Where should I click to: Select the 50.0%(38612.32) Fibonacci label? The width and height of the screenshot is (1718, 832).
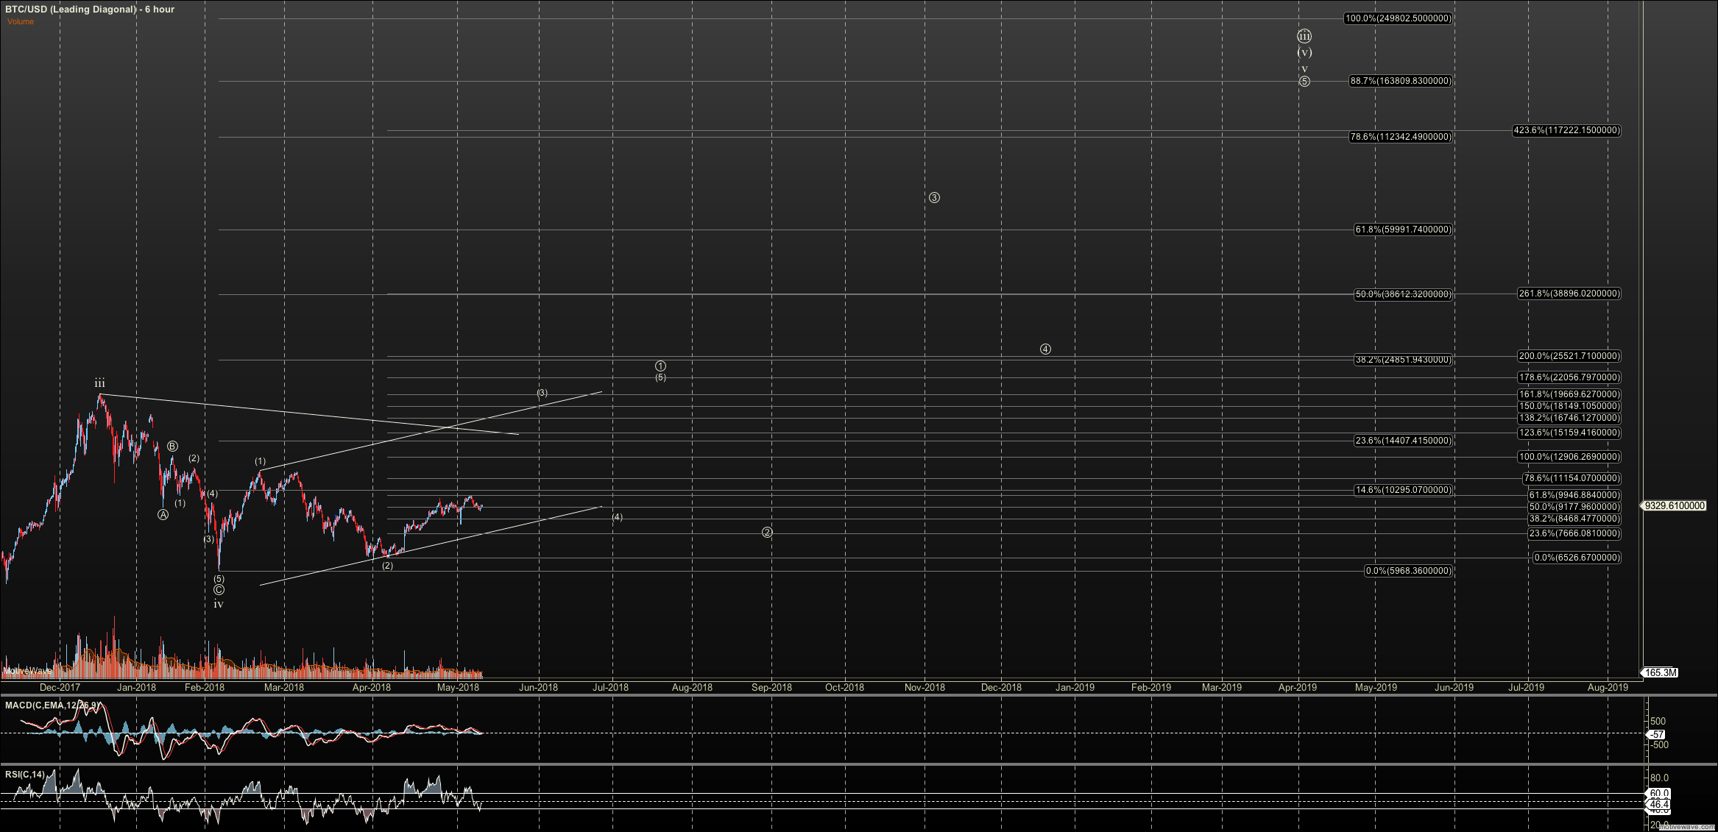click(x=1403, y=294)
